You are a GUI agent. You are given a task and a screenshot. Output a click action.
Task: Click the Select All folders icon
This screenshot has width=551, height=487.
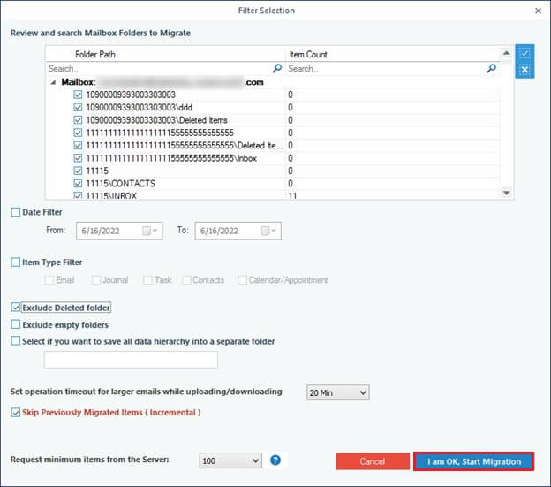pyautogui.click(x=525, y=53)
